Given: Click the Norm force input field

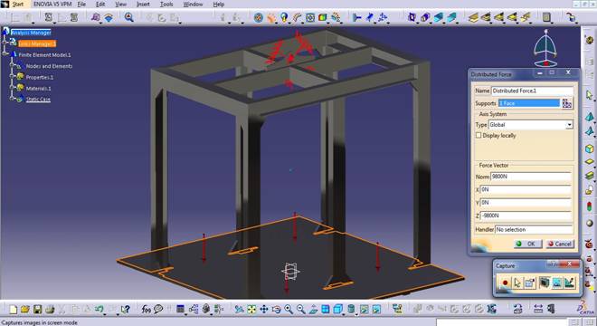Looking at the screenshot, I should coord(531,177).
